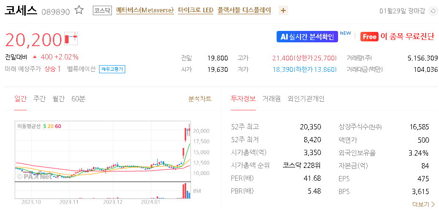Click the 거래량 value 5,156,309
439x215 pixels.
pyautogui.click(x=423, y=58)
